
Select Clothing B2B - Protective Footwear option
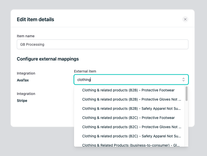point(129,90)
